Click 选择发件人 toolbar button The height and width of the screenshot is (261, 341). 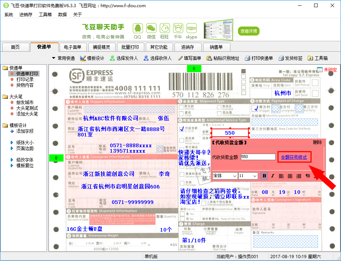(124, 58)
